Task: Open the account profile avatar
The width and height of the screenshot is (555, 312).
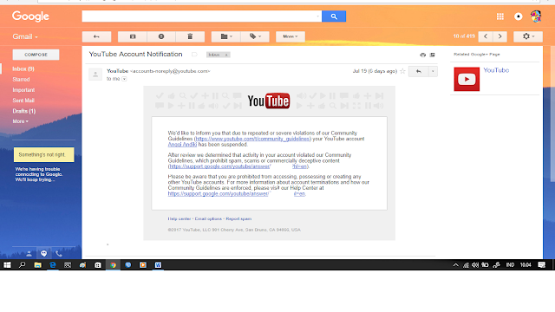Action: click(x=536, y=16)
